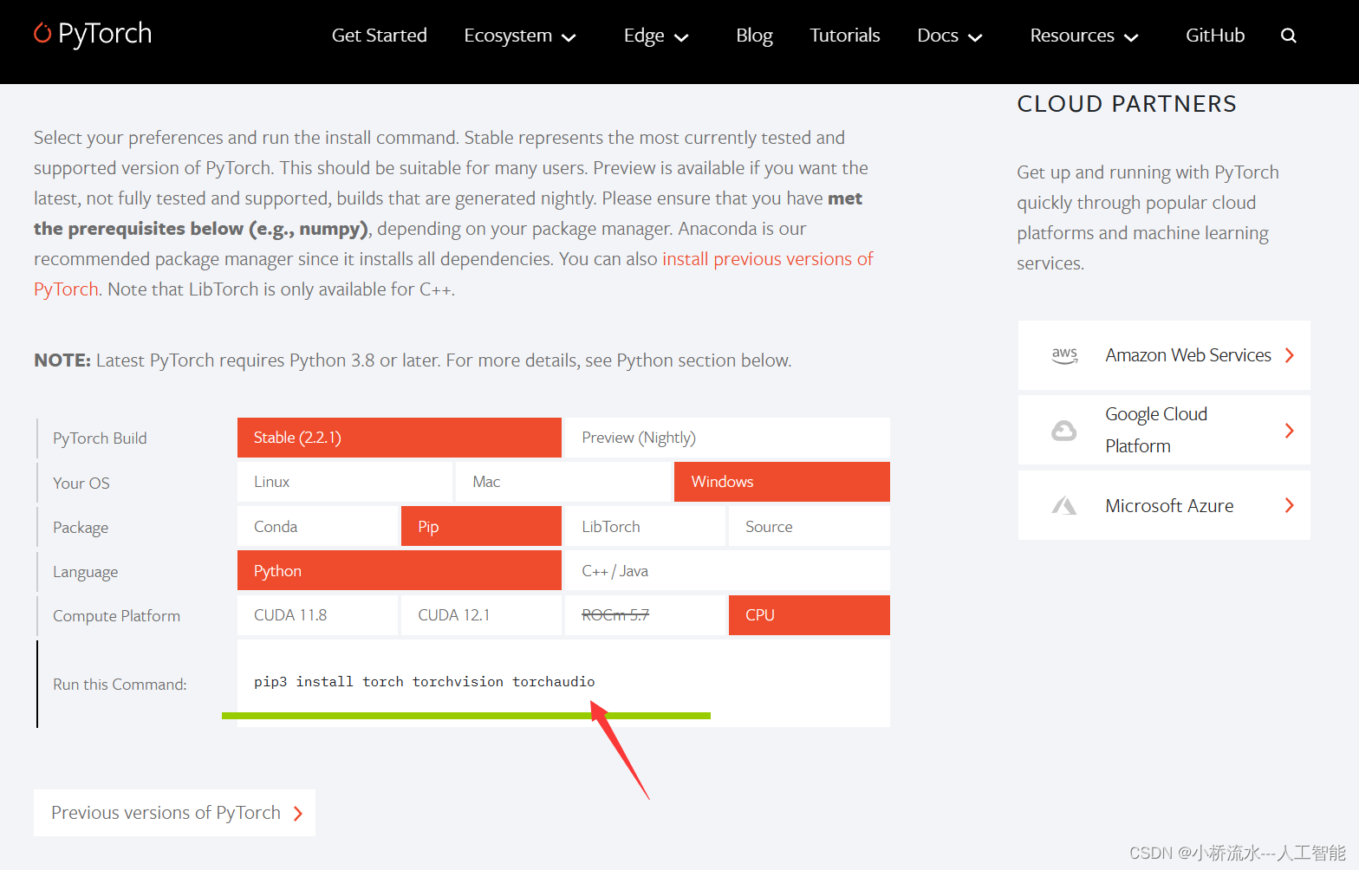Choose CUDA 11.8 compute platform
The width and height of the screenshot is (1359, 870).
point(317,615)
